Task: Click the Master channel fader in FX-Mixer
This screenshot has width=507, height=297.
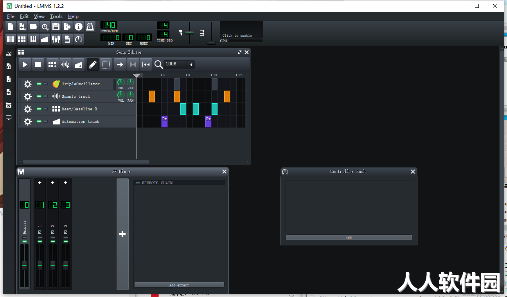Action: click(x=25, y=265)
